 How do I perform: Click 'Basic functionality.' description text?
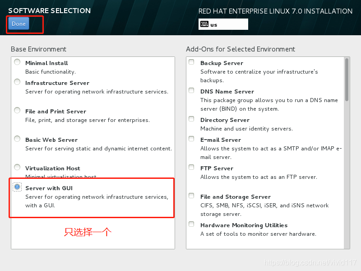[51, 72]
